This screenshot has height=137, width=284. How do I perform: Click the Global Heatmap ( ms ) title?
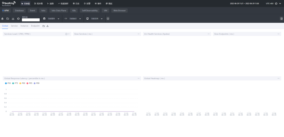[x=155, y=78]
